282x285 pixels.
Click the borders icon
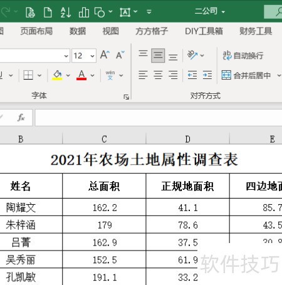pos(28,75)
